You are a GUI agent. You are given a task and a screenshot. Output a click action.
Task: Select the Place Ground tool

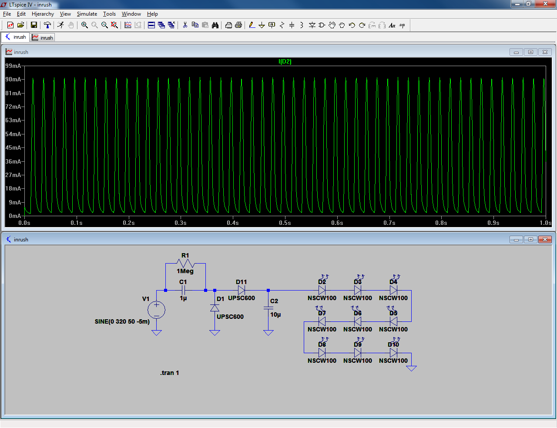click(x=262, y=25)
